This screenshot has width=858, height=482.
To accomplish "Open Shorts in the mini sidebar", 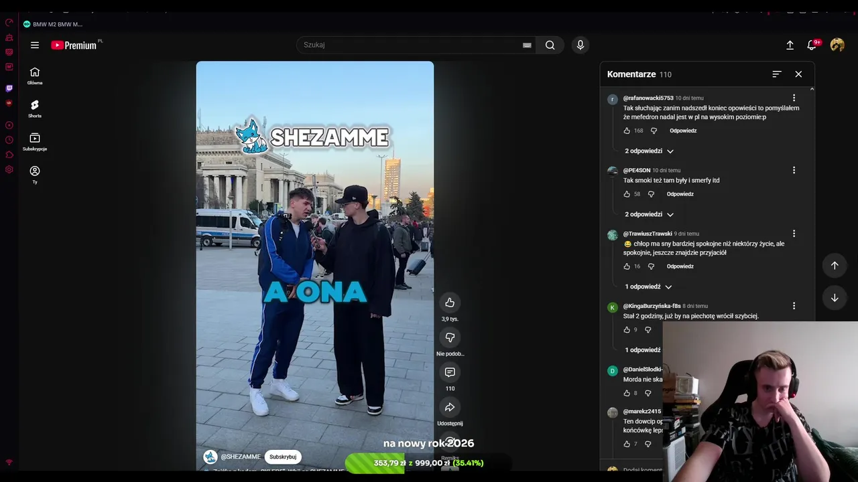I will (35, 109).
